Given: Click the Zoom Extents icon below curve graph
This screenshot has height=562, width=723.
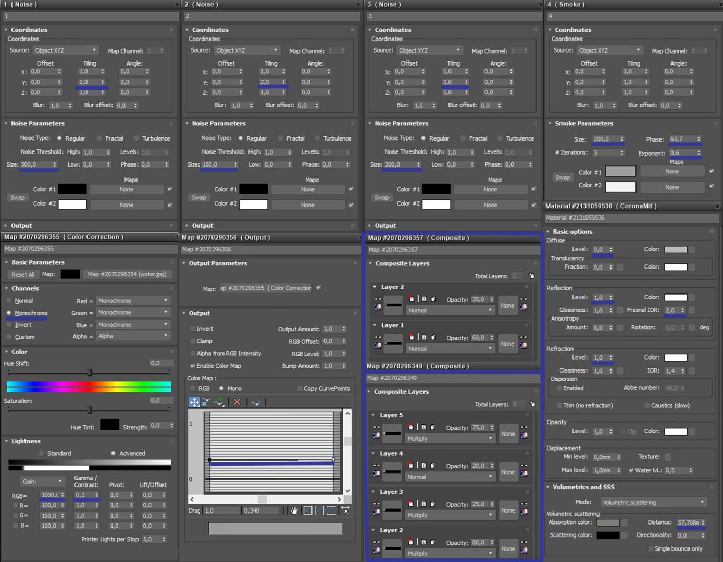Looking at the screenshot, I should [x=308, y=510].
